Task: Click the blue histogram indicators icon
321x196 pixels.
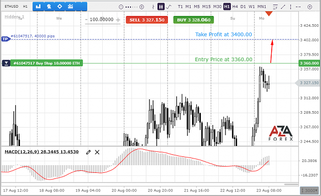Action: pyautogui.click(x=70, y=7)
